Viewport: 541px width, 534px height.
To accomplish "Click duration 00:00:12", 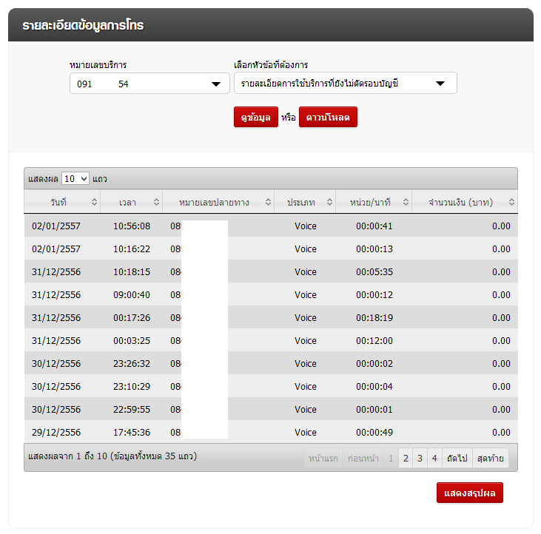I will click(374, 295).
